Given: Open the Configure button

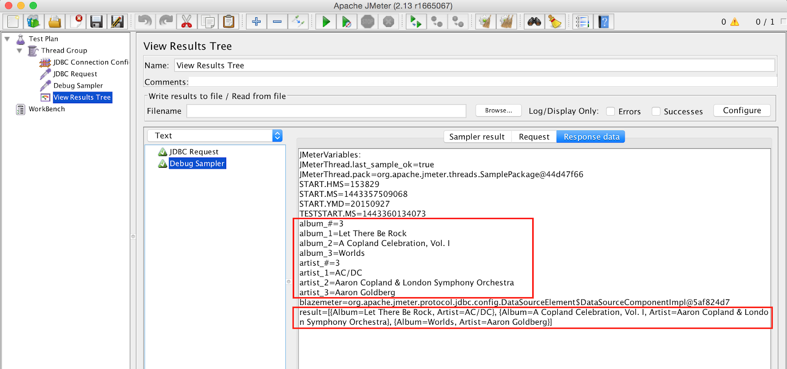Looking at the screenshot, I should coord(742,111).
